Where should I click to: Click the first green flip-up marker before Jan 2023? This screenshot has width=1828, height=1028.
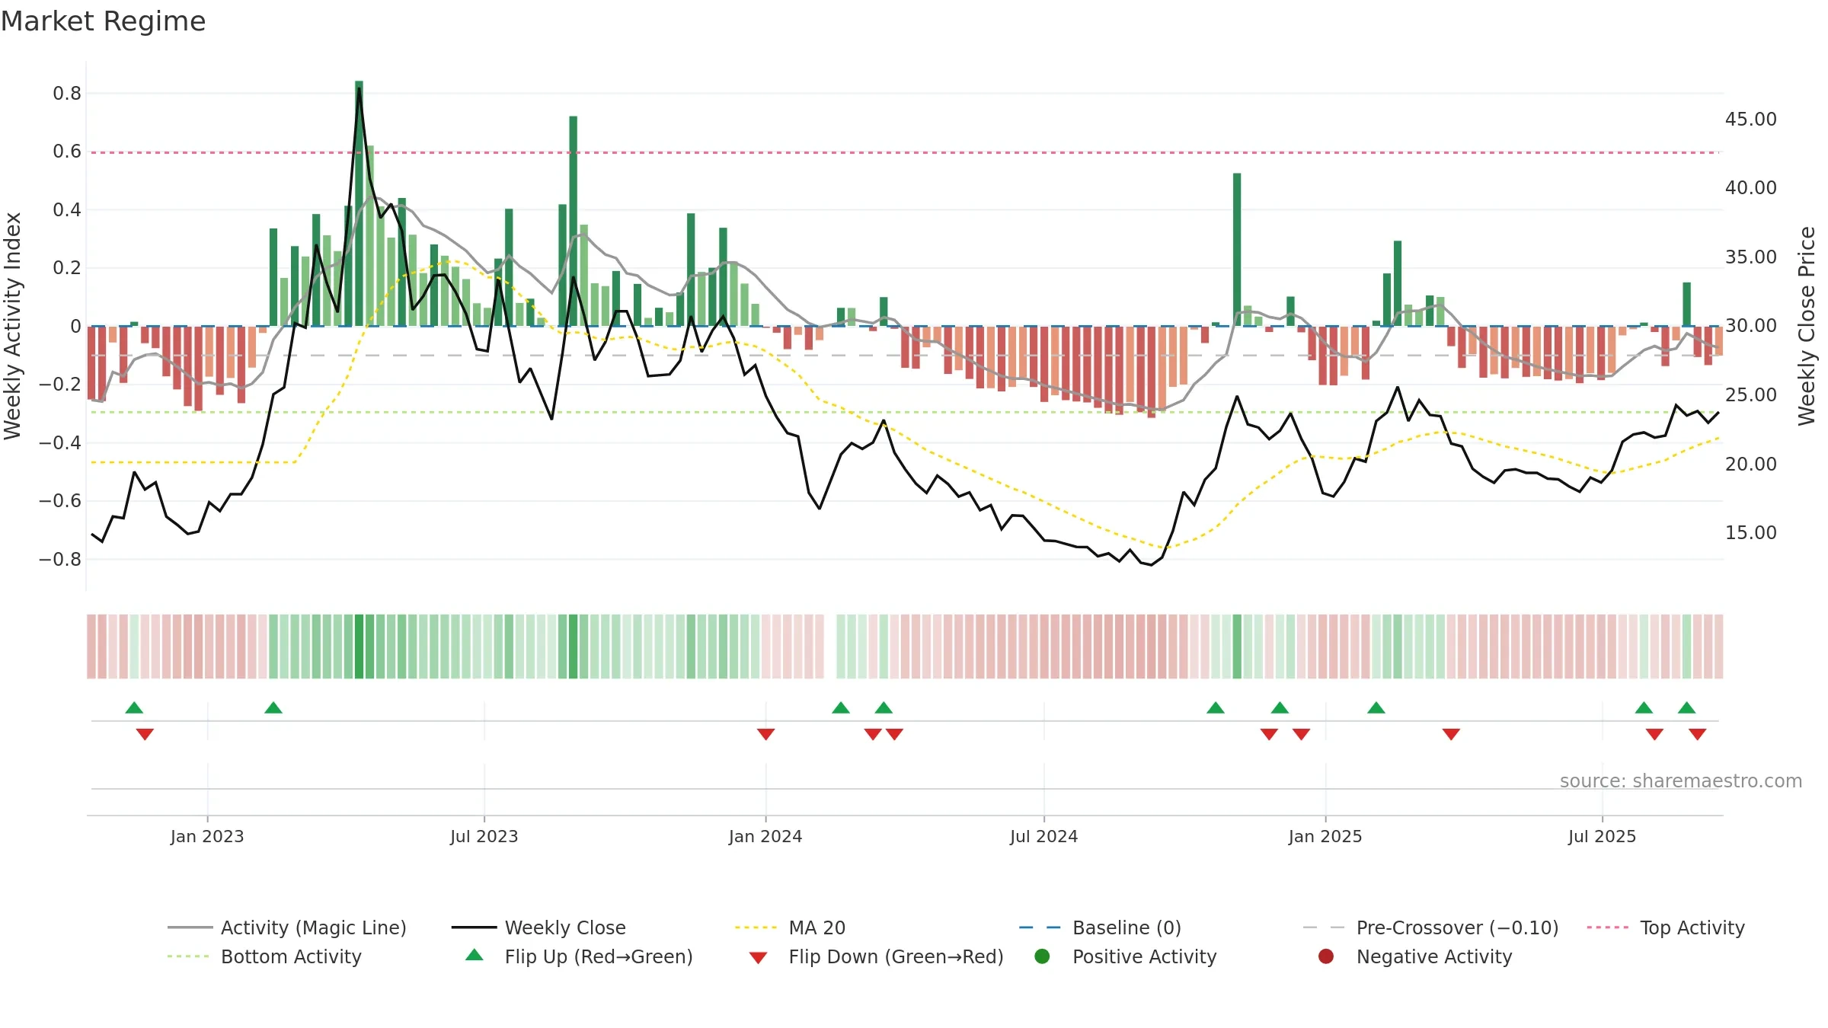point(134,707)
